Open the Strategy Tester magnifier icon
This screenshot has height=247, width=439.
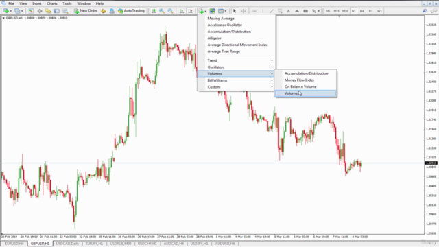tap(65, 11)
